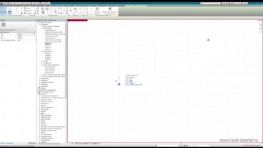Click the Применить apply button

(32, 143)
